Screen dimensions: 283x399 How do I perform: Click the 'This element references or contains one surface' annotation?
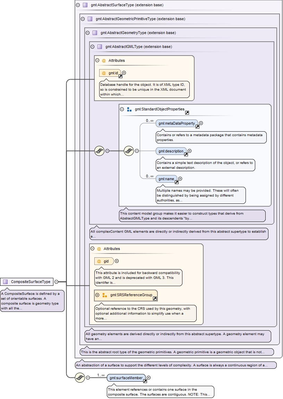point(161,392)
